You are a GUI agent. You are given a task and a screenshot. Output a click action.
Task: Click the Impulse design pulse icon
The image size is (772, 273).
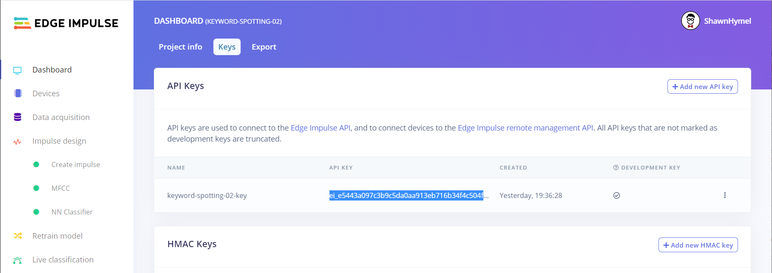[x=17, y=142]
